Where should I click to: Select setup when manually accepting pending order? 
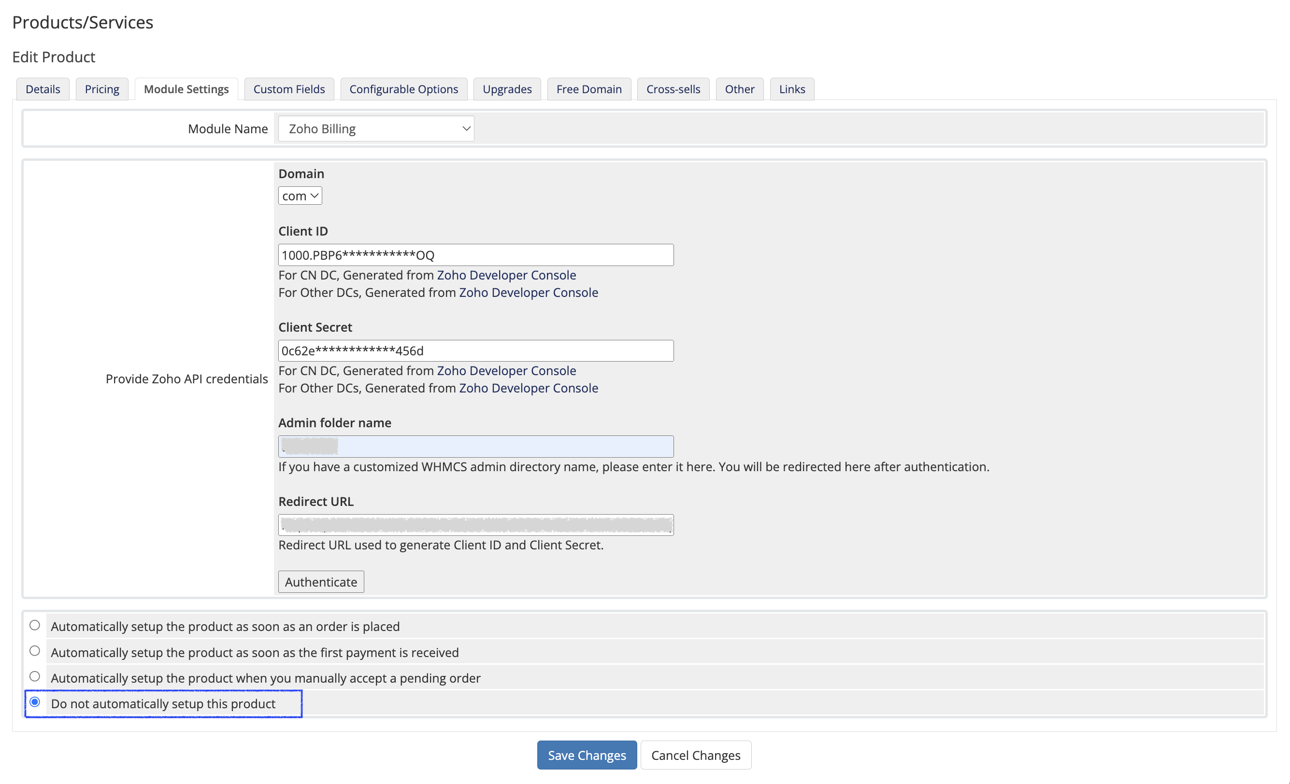[x=35, y=676]
